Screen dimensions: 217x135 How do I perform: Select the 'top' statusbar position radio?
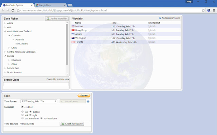click(x=22, y=112)
